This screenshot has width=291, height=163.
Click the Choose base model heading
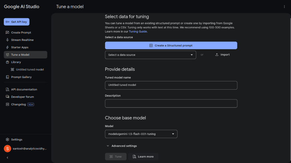pyautogui.click(x=125, y=118)
